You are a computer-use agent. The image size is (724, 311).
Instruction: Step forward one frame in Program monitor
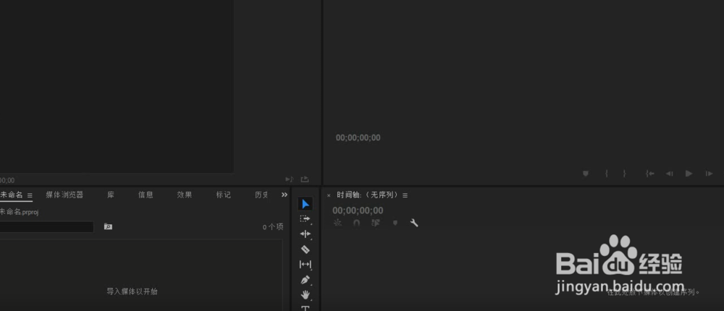pos(709,174)
